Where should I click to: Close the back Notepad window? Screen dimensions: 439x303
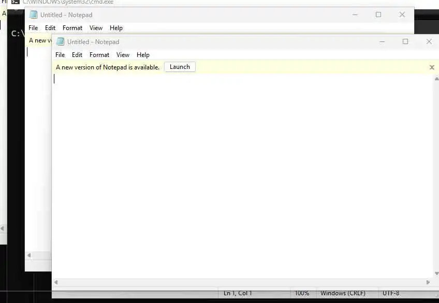pyautogui.click(x=402, y=15)
